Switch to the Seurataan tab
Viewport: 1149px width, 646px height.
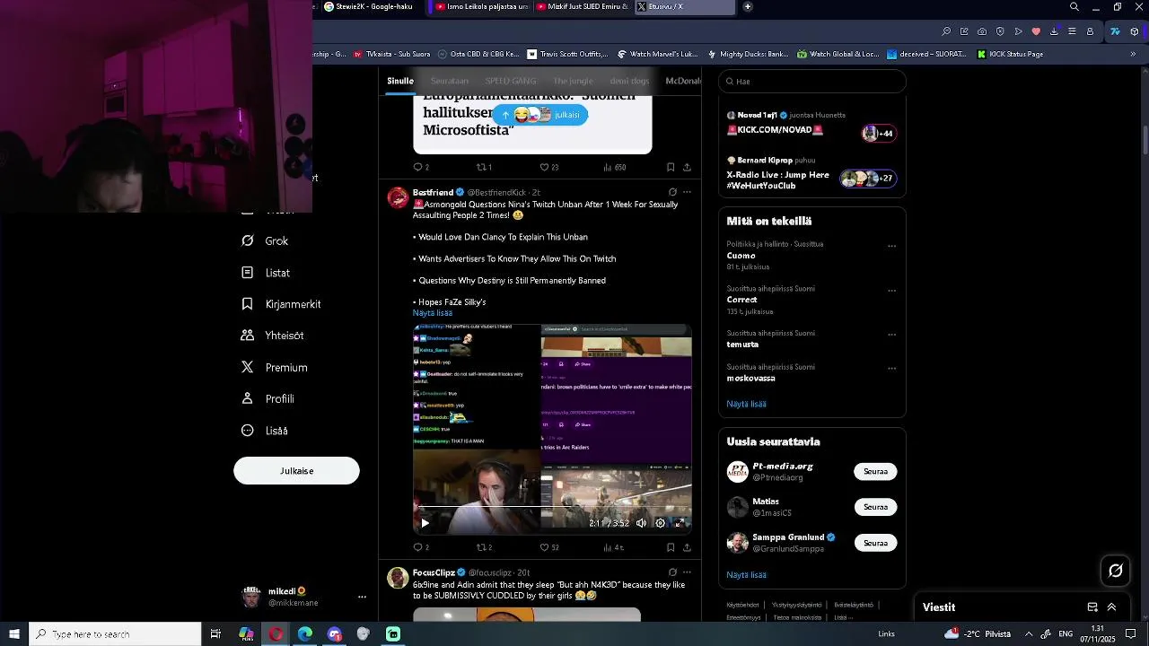[x=450, y=81]
